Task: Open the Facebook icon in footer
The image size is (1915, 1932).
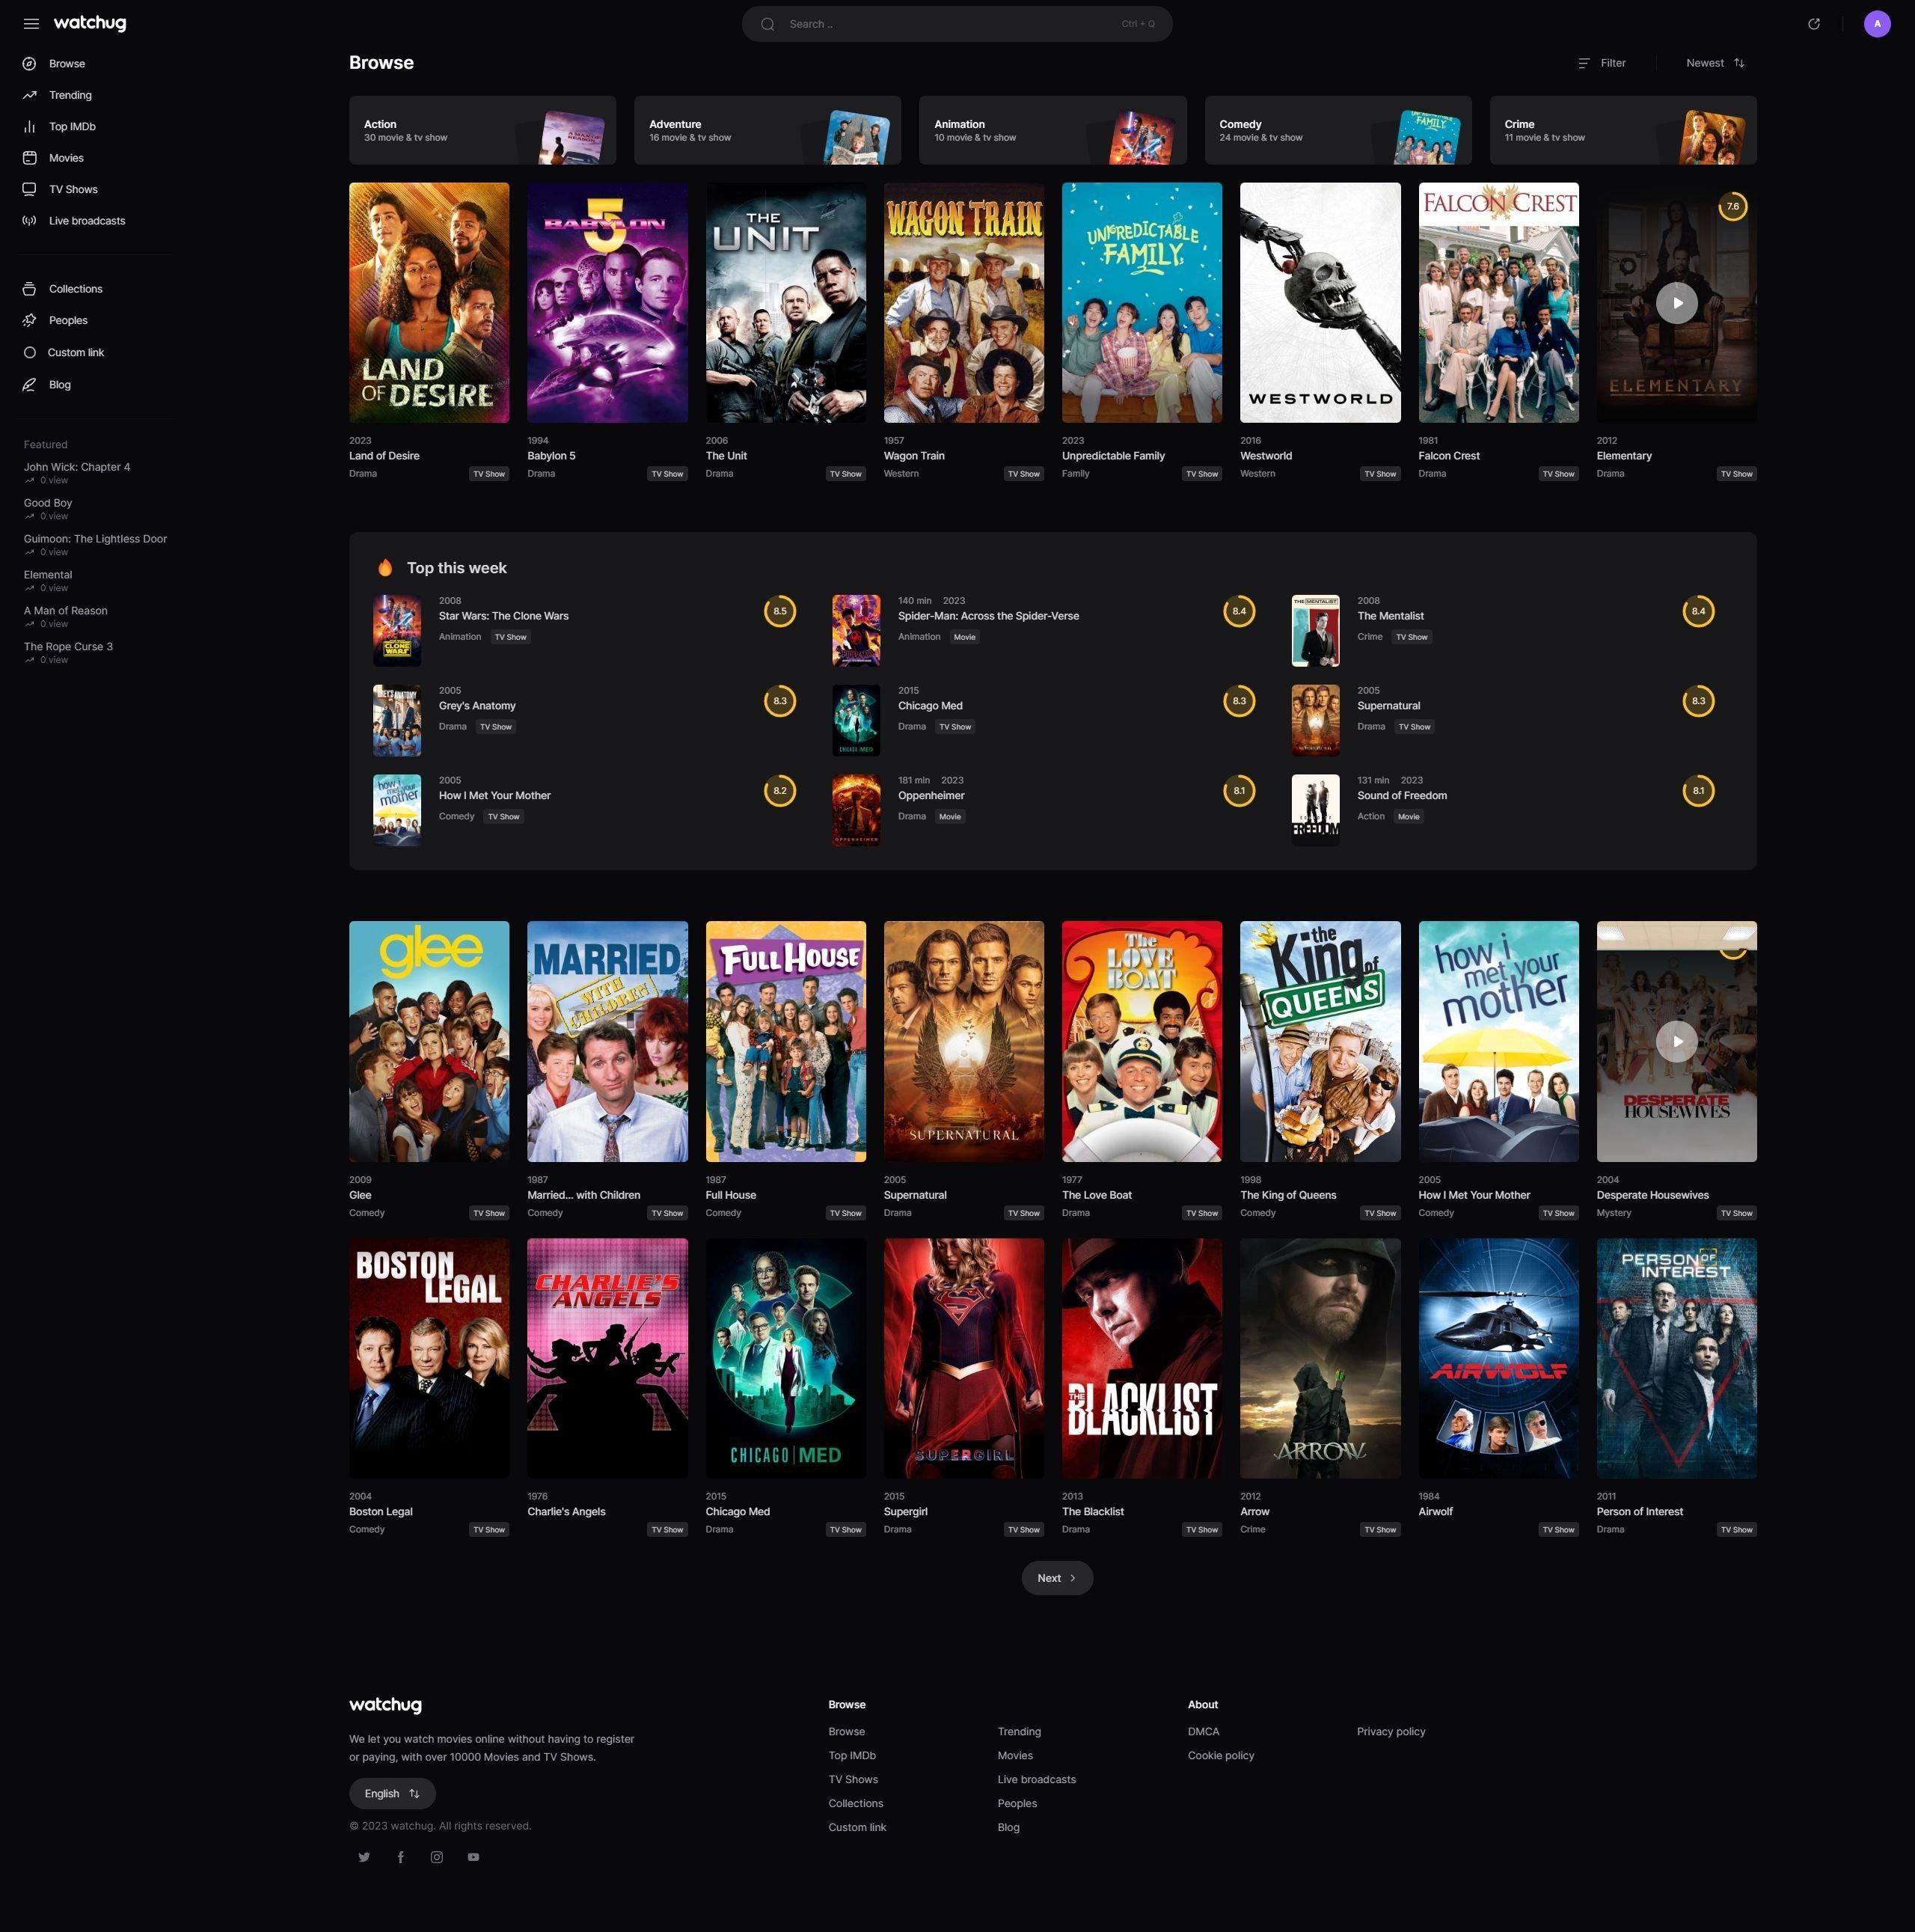Action: click(x=401, y=1857)
